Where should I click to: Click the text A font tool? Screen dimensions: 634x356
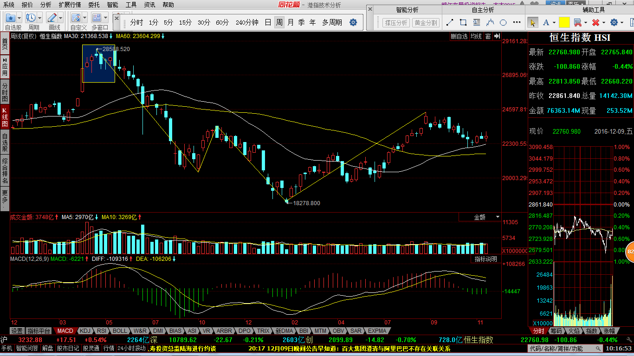(546, 22)
